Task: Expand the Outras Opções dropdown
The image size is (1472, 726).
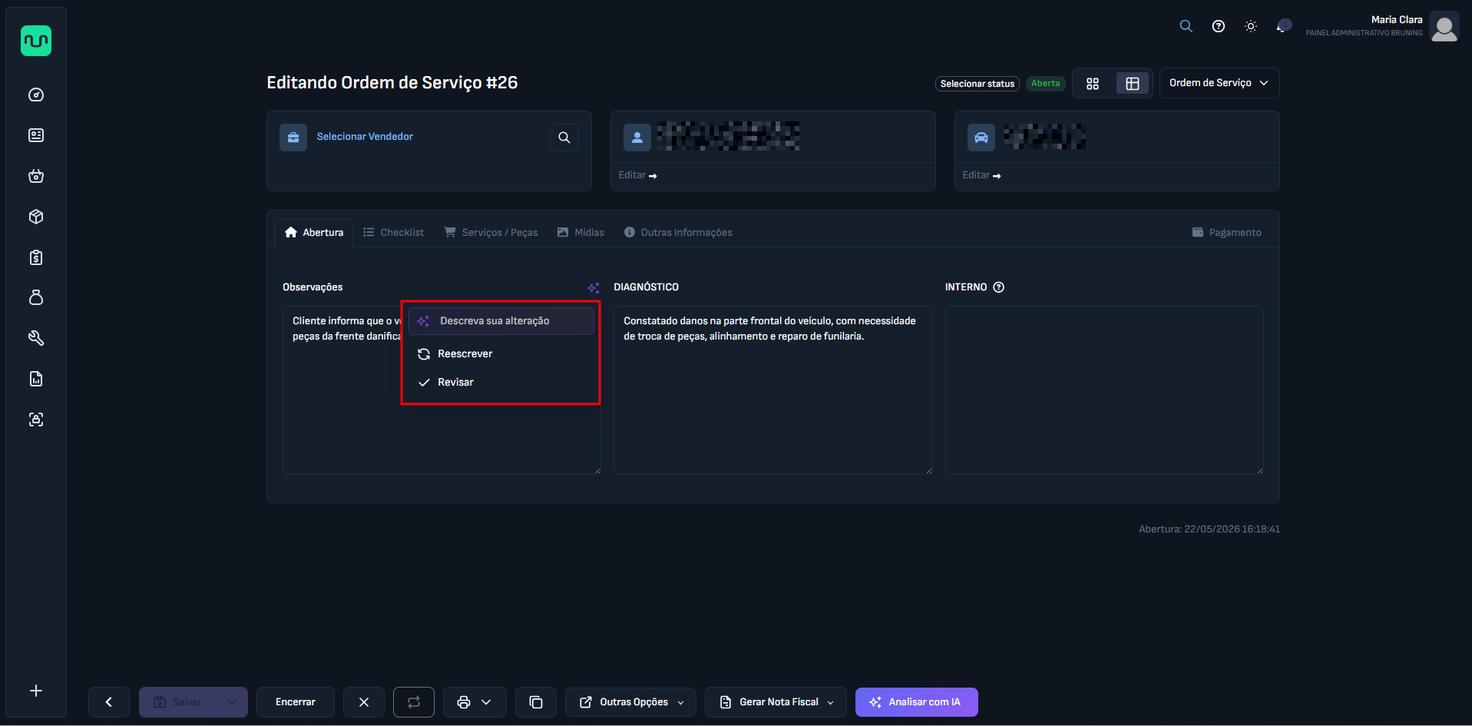Action: [x=631, y=702]
